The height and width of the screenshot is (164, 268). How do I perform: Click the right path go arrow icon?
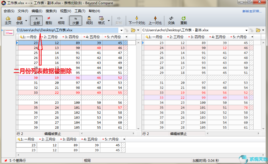tap(252, 30)
